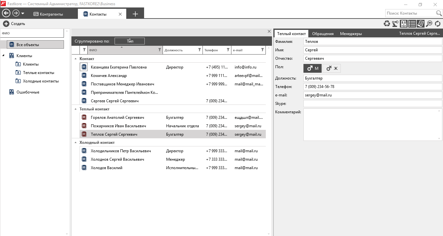Refresh list with circular arrows icon
Screen dimensions: 443x236
[438, 23]
